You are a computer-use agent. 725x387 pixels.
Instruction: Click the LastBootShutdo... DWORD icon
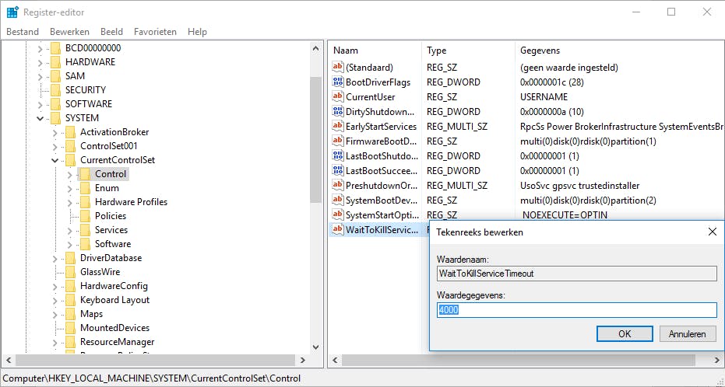click(x=338, y=156)
